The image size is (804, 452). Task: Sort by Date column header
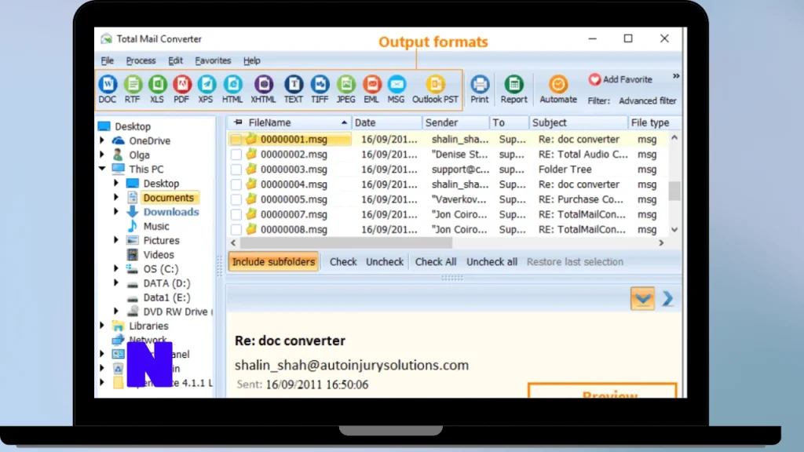[386, 122]
